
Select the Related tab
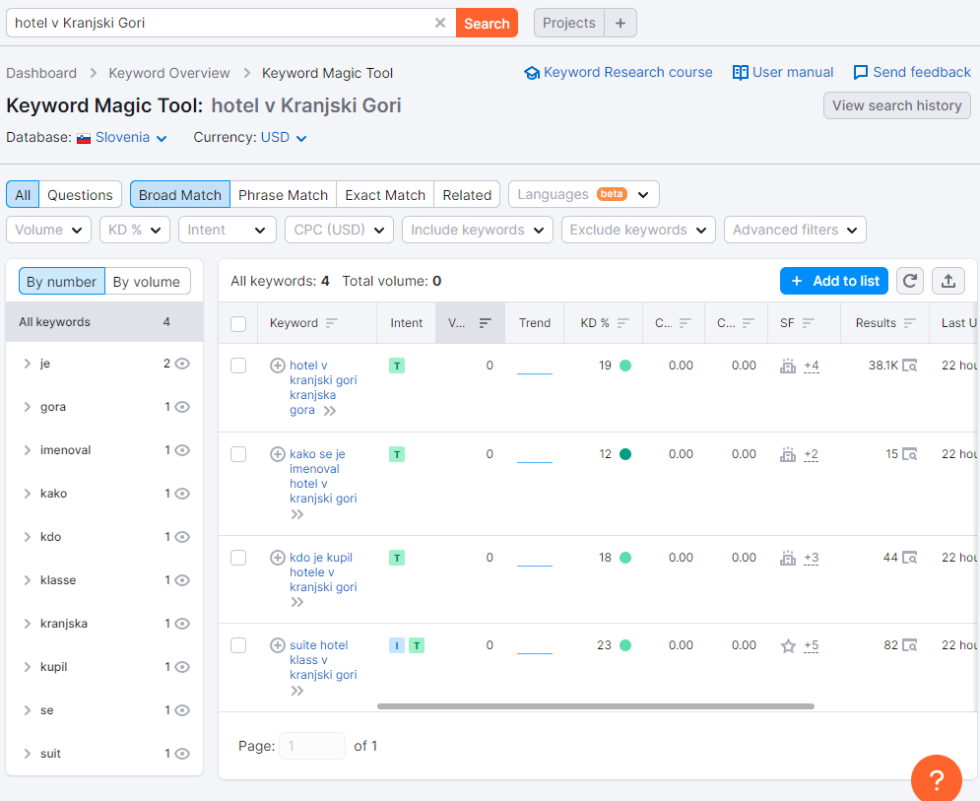[x=467, y=195]
